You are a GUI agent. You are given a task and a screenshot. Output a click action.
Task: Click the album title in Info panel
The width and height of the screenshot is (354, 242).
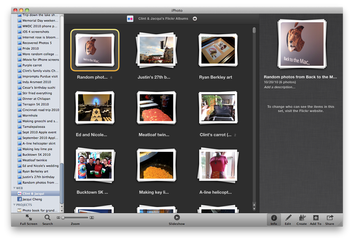(300, 77)
